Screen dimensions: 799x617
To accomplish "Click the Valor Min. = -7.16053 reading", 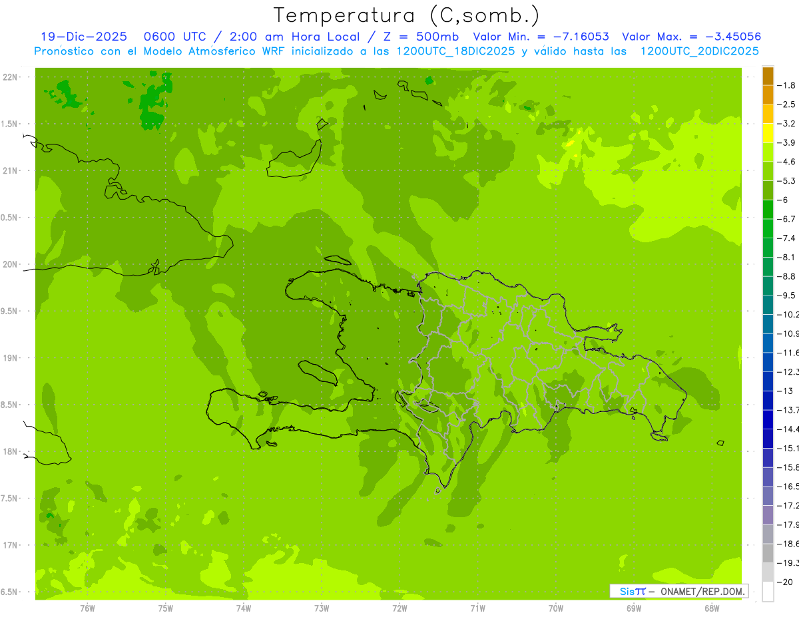I will coord(541,37).
